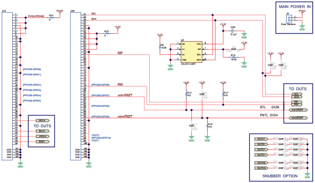Select the LRCLK port tag
Viewport: 315px width, 183px height.
point(42,136)
